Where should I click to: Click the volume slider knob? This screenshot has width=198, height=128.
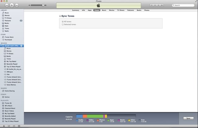tap(43, 5)
